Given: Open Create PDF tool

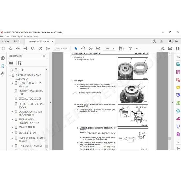Looking at the screenshot, I should 178,80.
